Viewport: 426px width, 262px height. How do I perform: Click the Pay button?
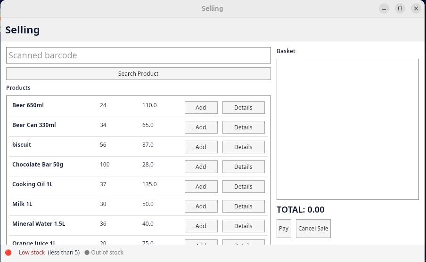284,229
